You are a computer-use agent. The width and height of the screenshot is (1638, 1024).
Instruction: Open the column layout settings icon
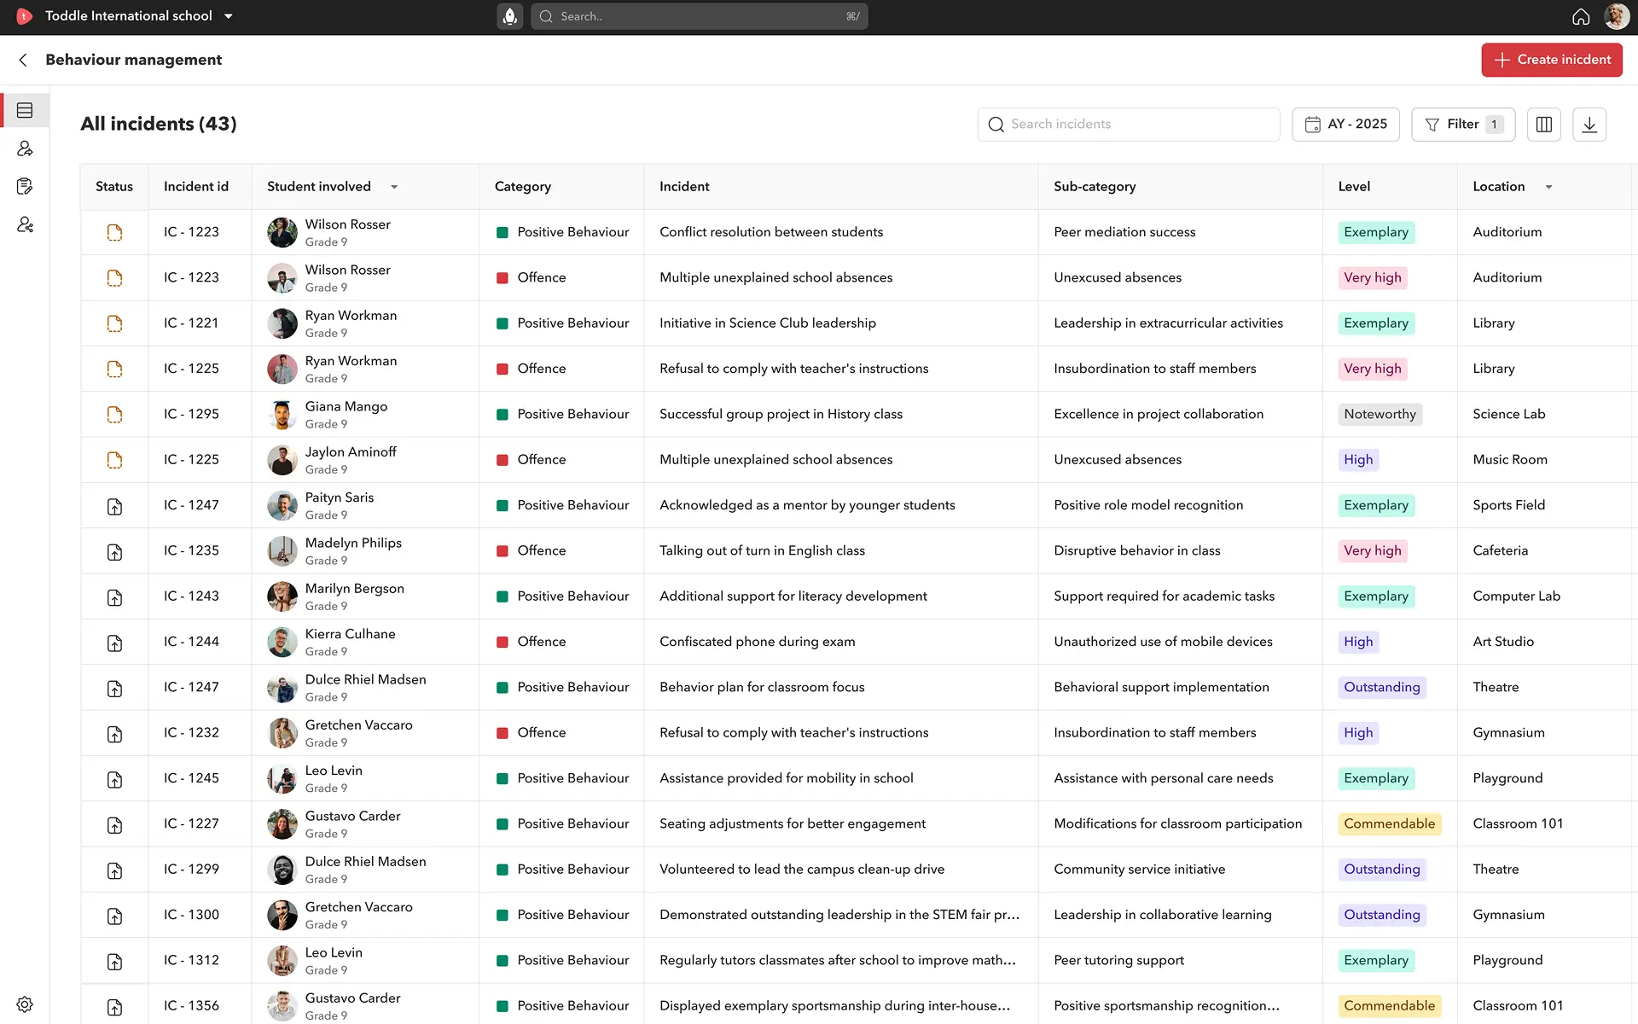coord(1543,125)
